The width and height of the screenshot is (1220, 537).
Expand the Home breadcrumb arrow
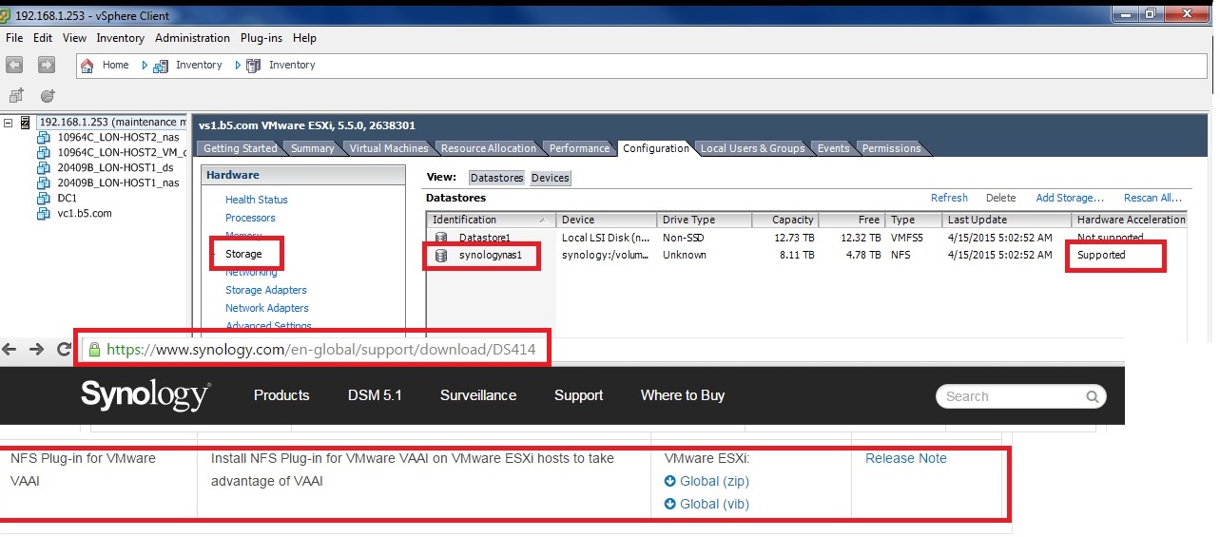145,65
